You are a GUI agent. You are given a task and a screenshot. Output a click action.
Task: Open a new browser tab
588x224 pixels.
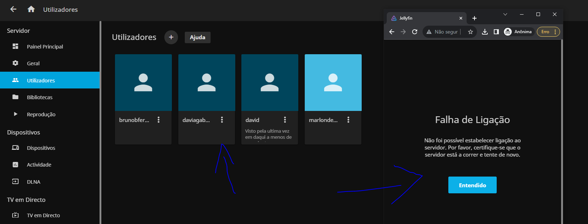pos(474,18)
